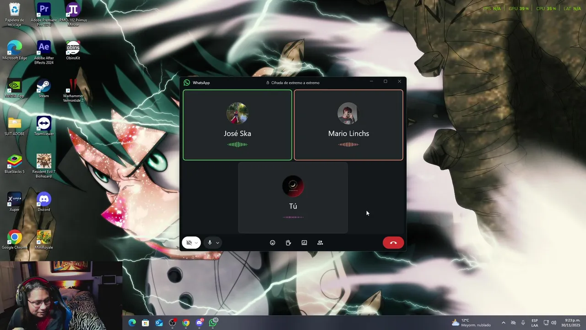Maximize the WhatsApp call window

385,82
